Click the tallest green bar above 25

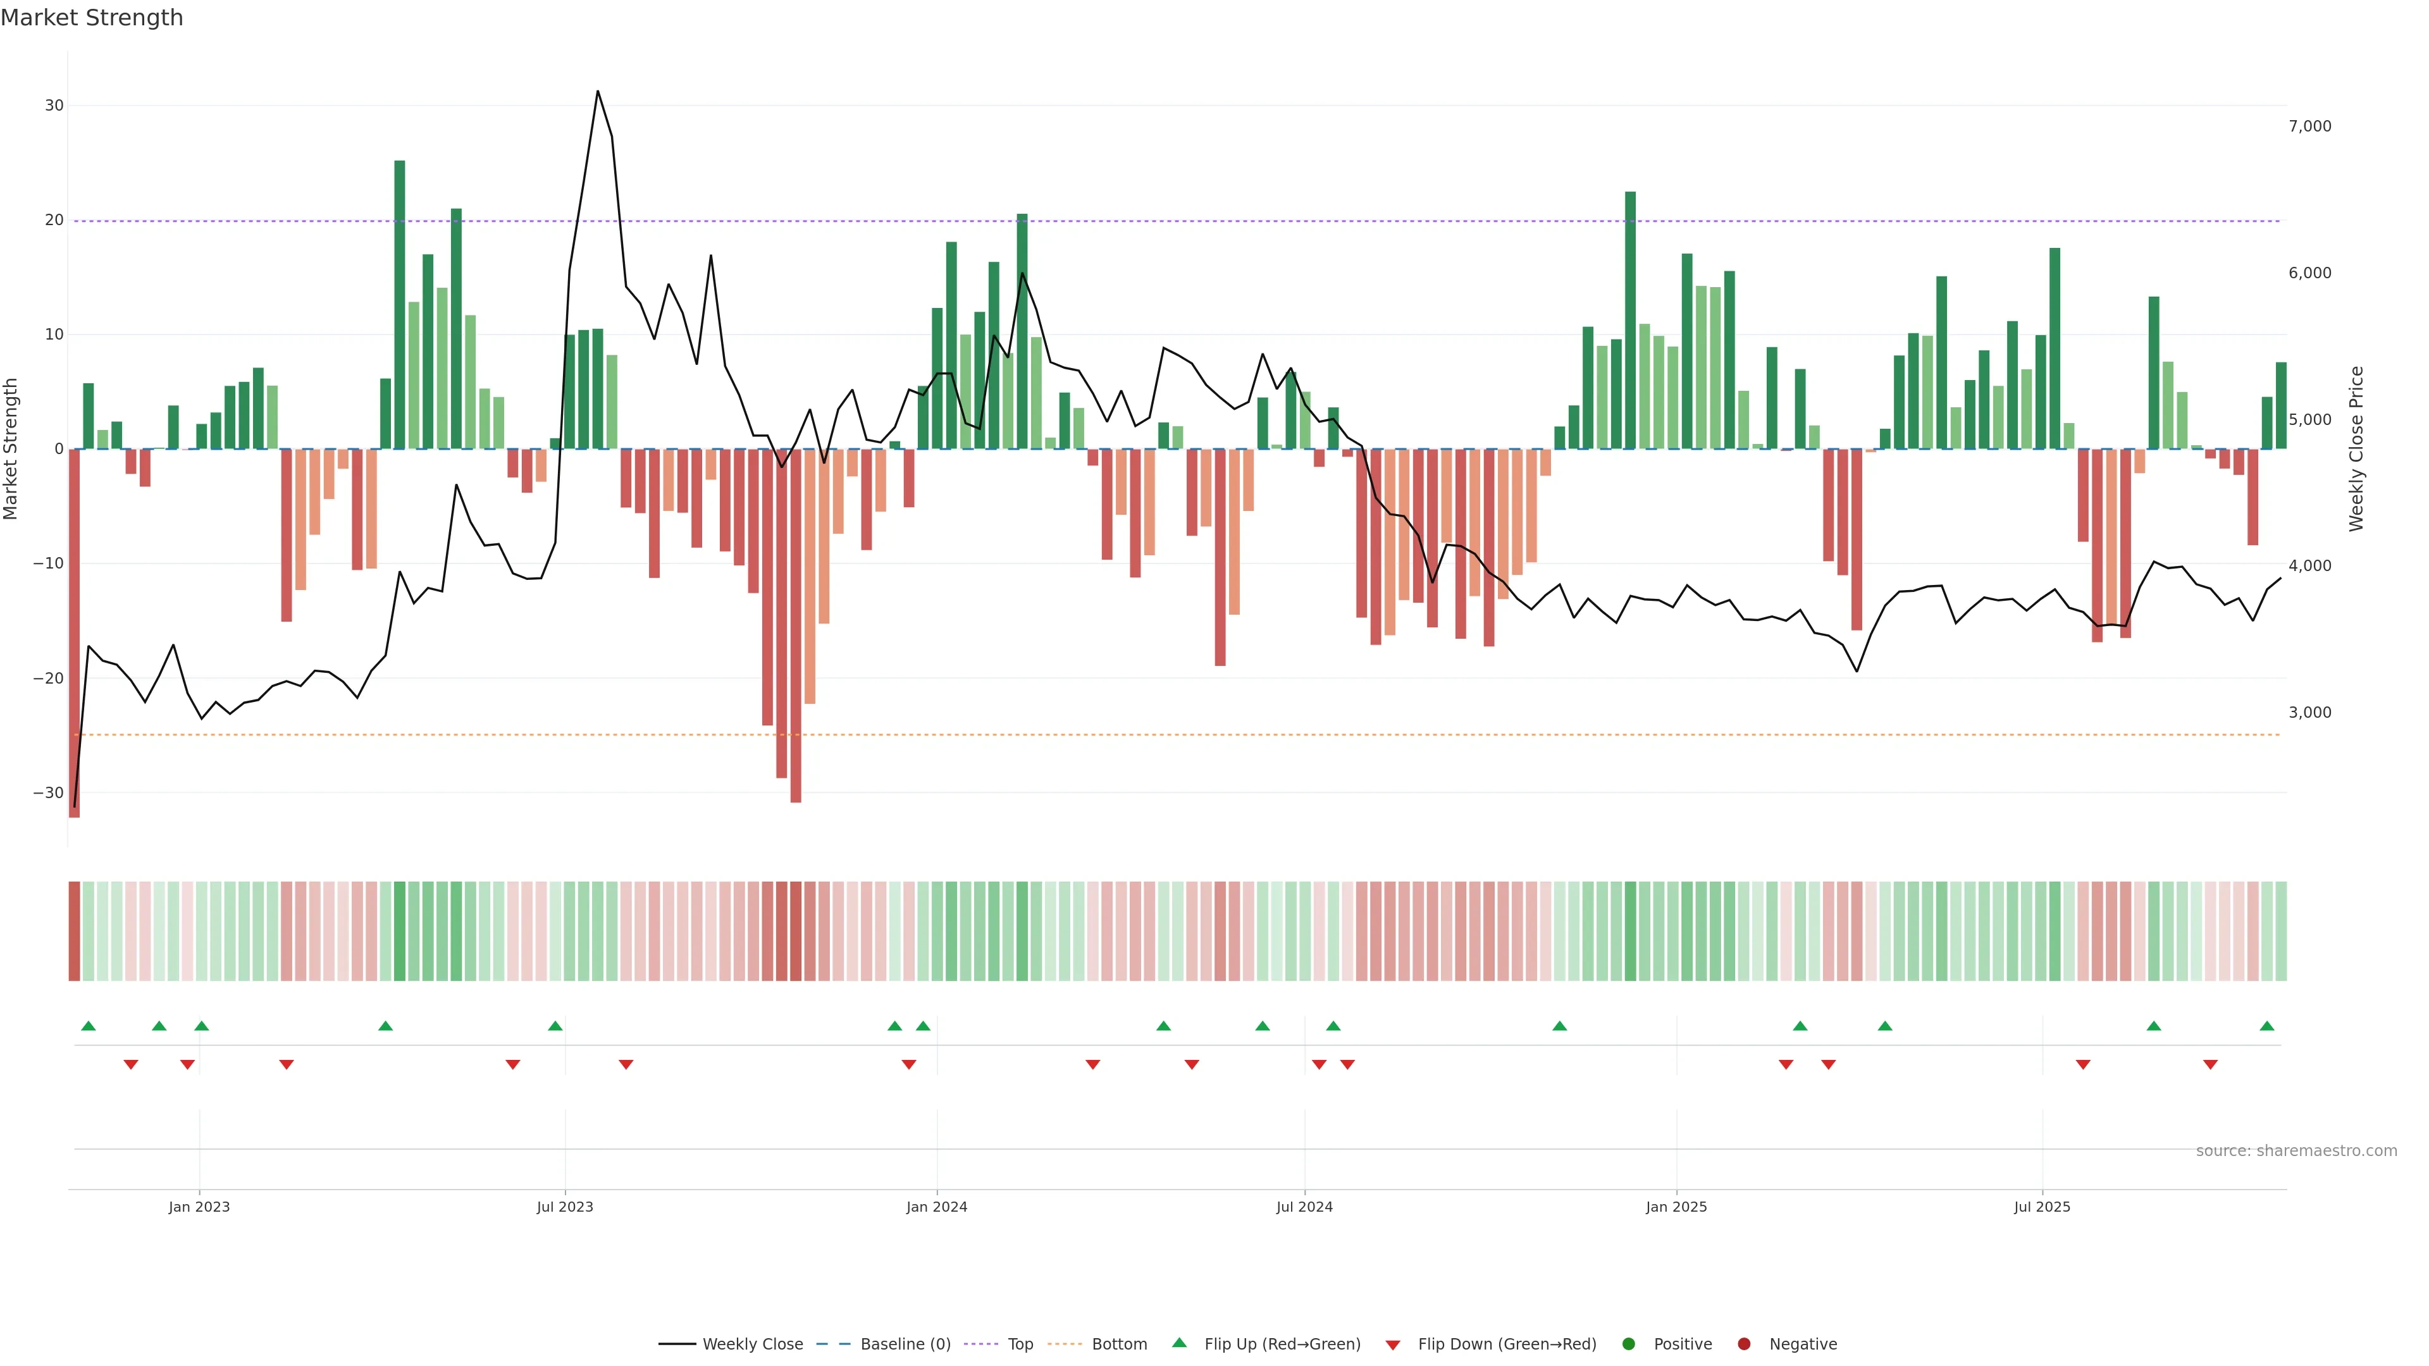tap(400, 302)
